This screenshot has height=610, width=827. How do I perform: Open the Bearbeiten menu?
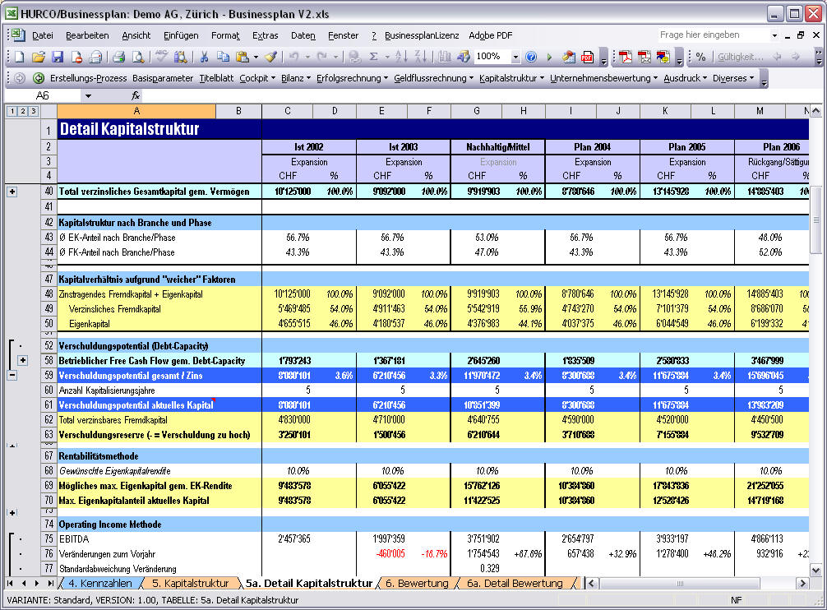88,35
